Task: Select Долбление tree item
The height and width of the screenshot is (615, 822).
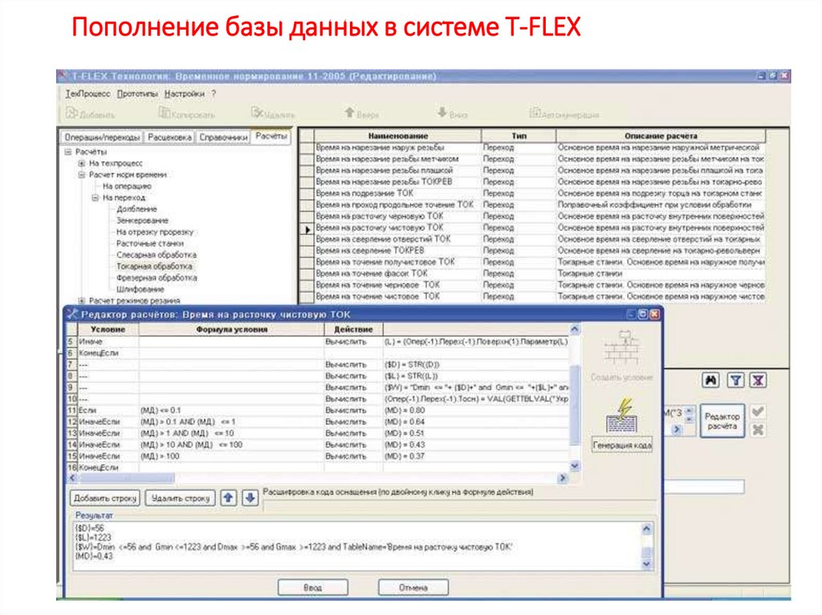Action: (136, 209)
